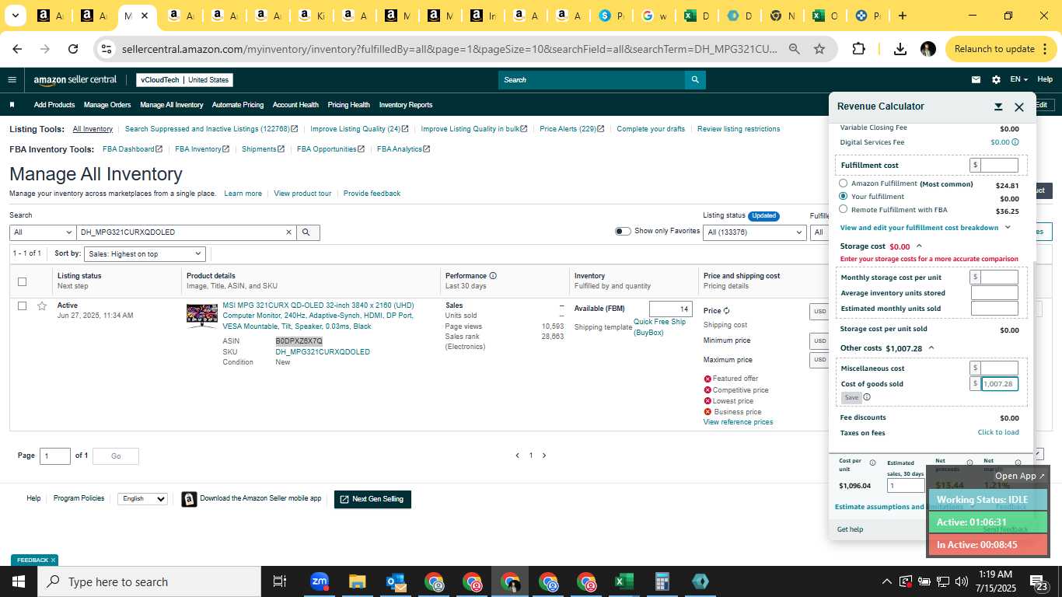
Task: Toggle Show only Favorites switch
Action: click(623, 231)
